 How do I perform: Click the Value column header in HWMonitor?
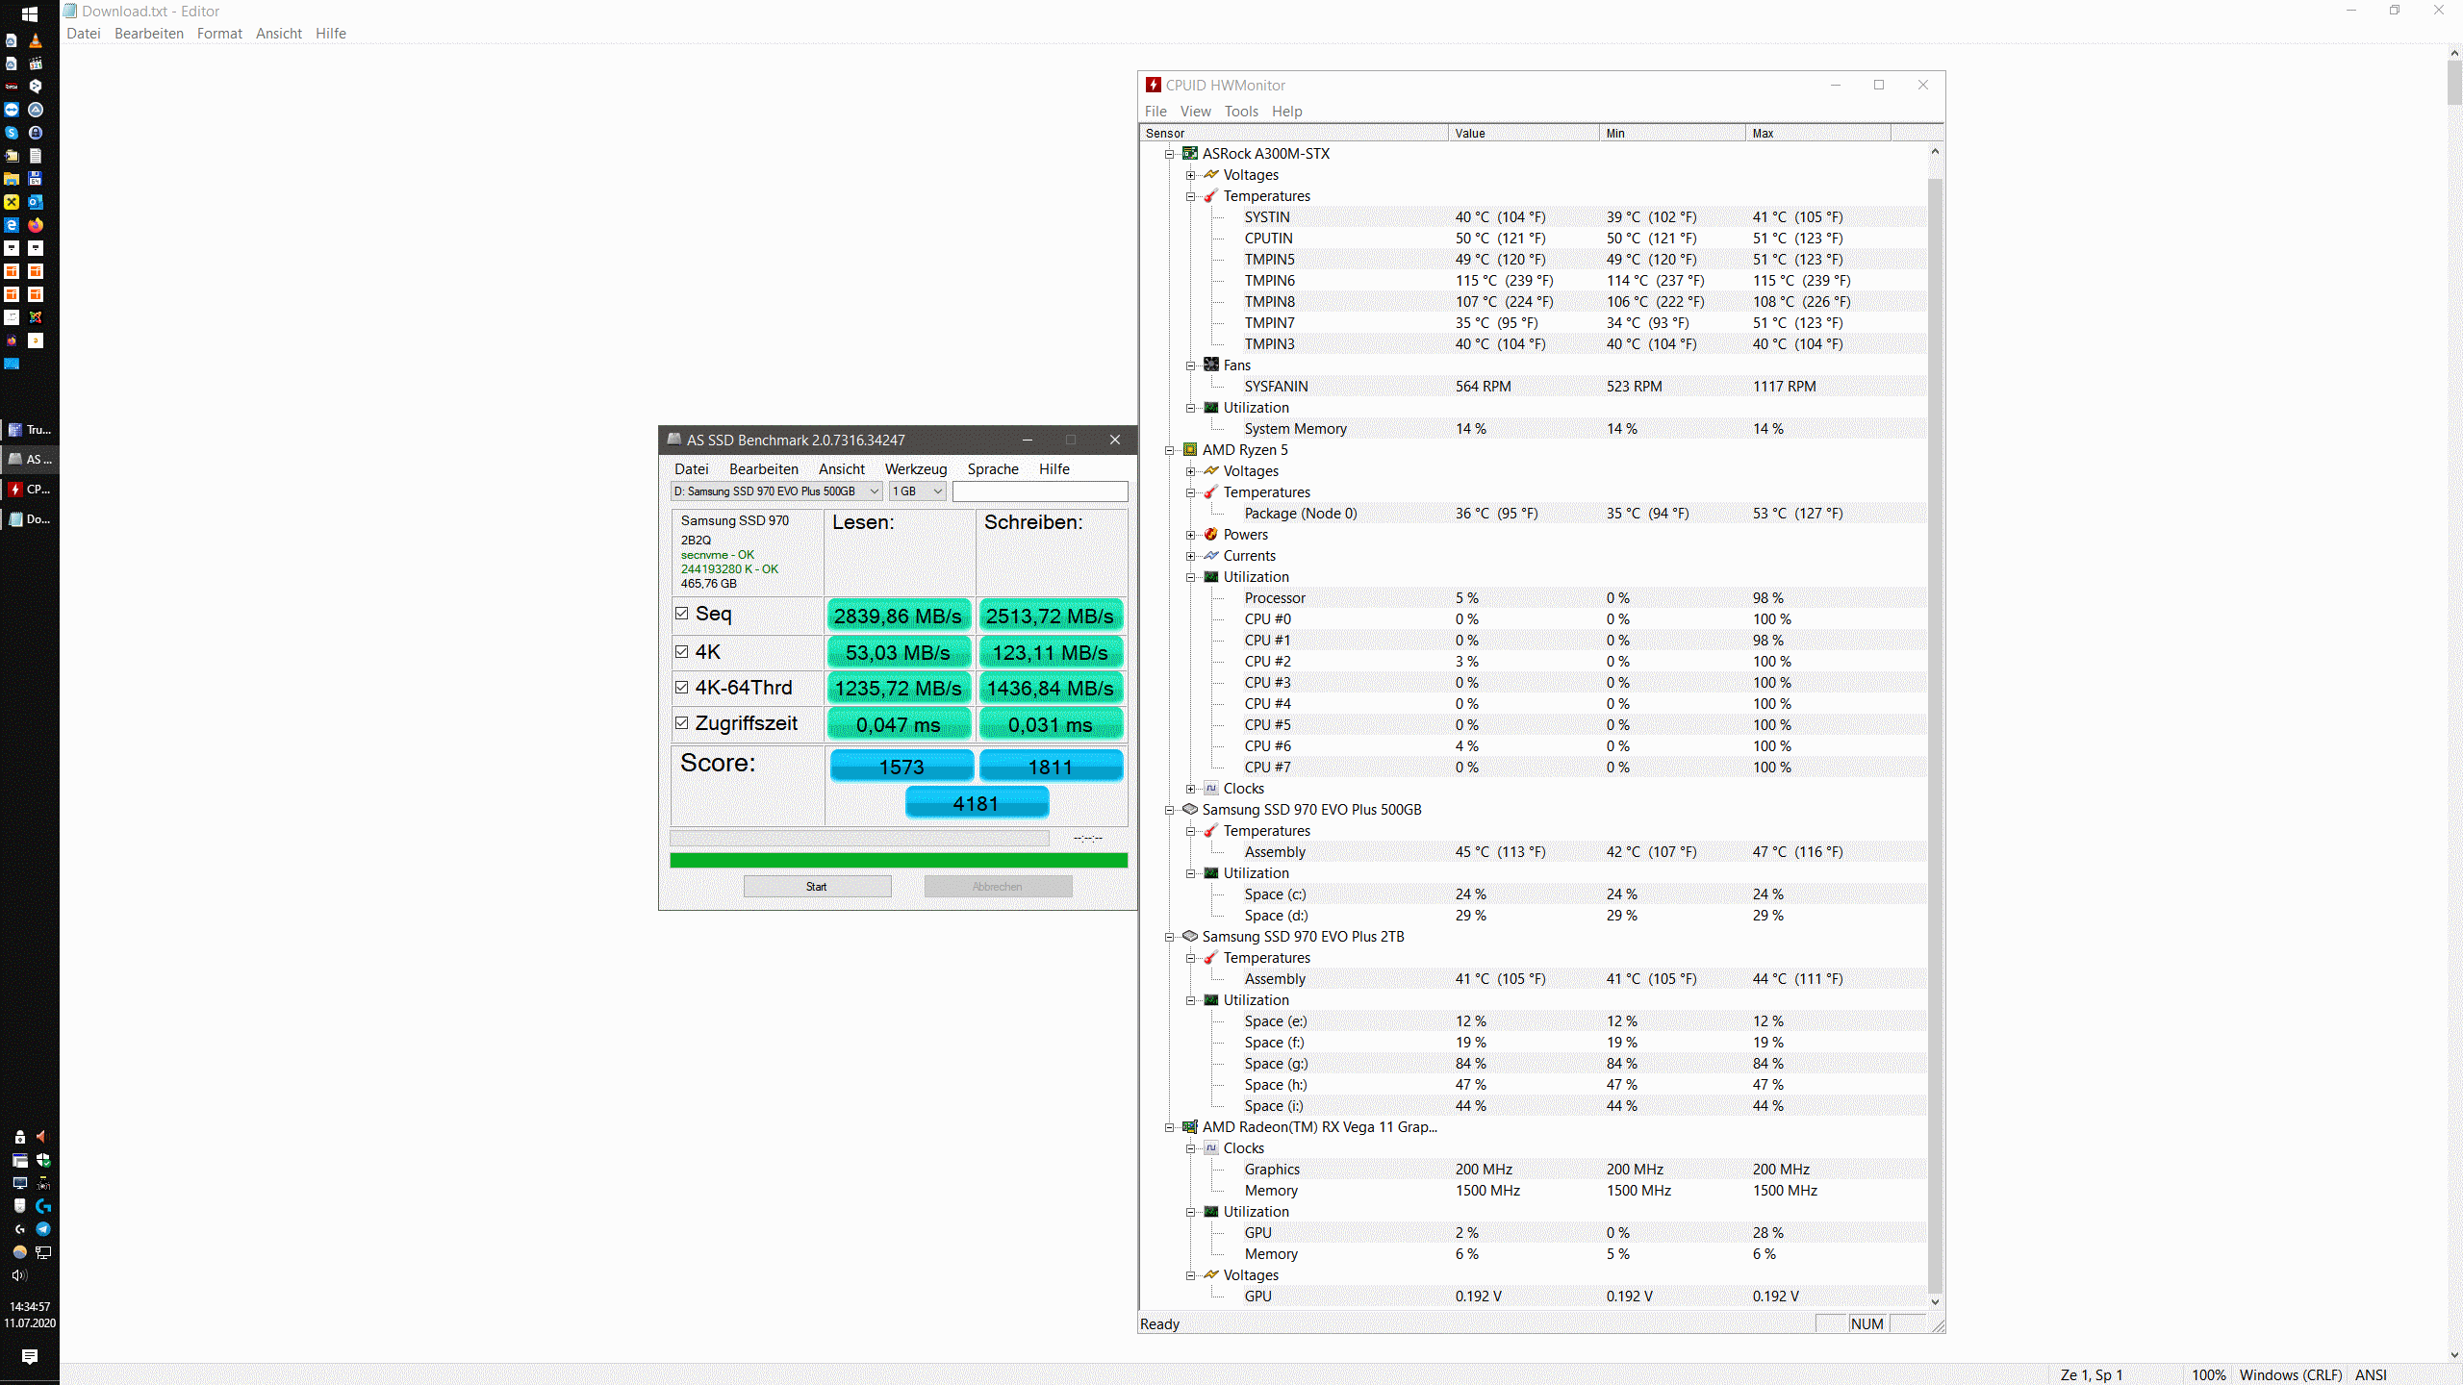point(1524,134)
